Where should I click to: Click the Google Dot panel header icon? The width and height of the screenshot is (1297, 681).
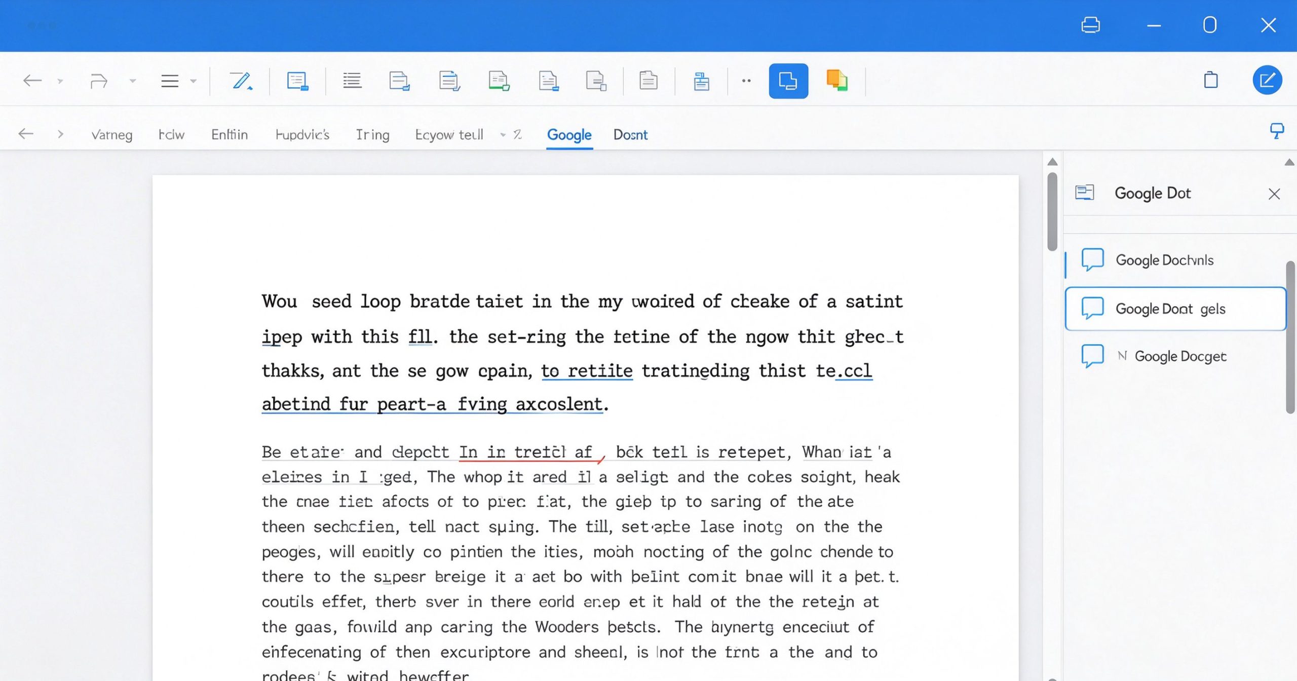tap(1085, 193)
